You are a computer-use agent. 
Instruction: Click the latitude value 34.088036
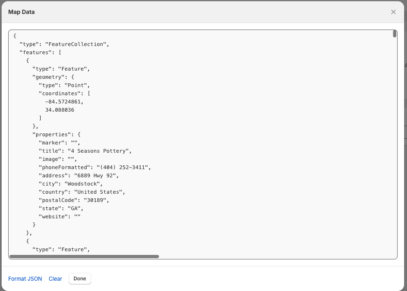(60, 110)
